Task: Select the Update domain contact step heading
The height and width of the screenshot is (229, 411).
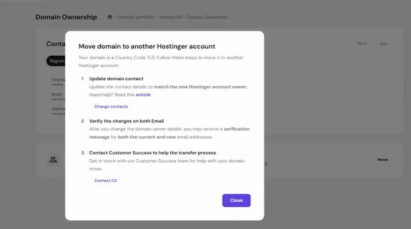Action: pyautogui.click(x=116, y=79)
